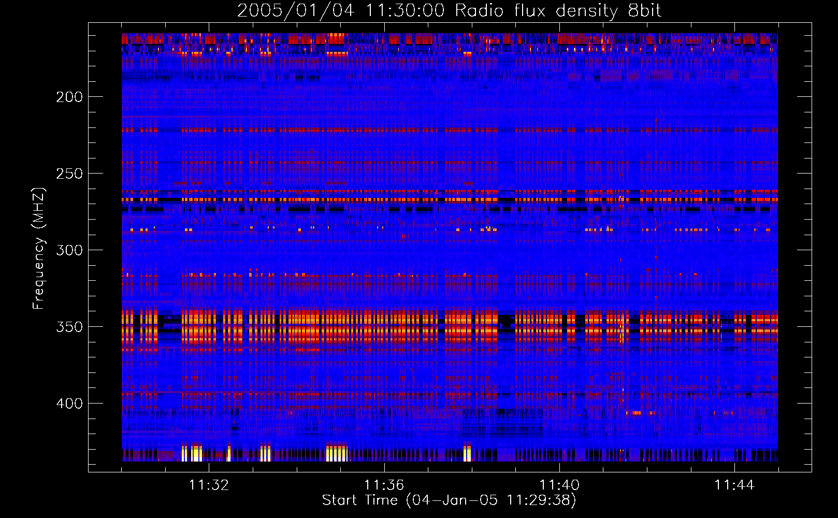The height and width of the screenshot is (518, 838).
Task: Click the 11:44 time tick label
Action: 734,485
